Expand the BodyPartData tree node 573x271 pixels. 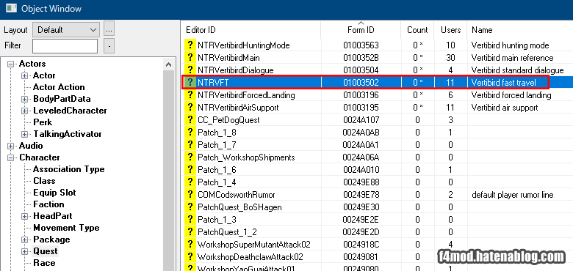coord(24,99)
